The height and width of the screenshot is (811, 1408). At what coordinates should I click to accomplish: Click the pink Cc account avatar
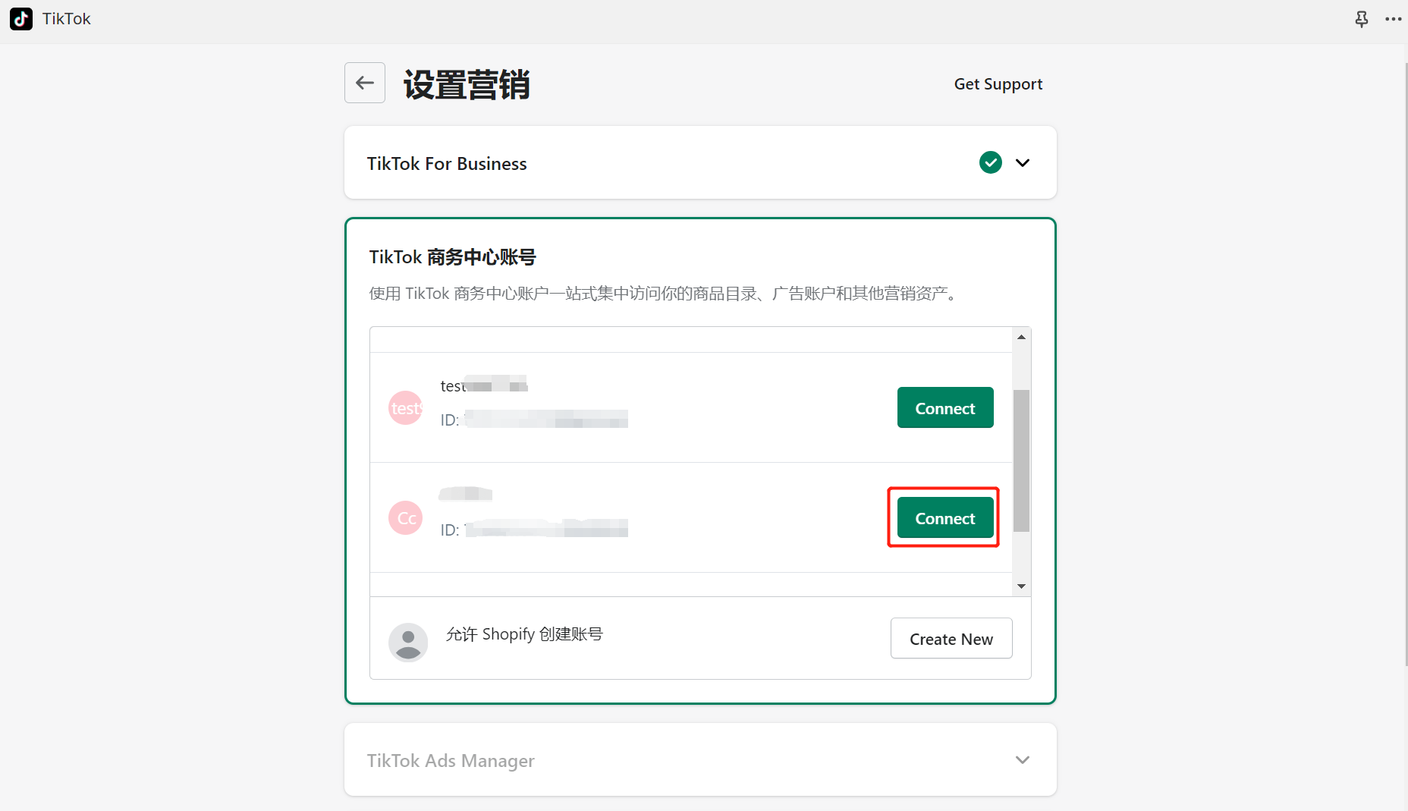pyautogui.click(x=406, y=518)
